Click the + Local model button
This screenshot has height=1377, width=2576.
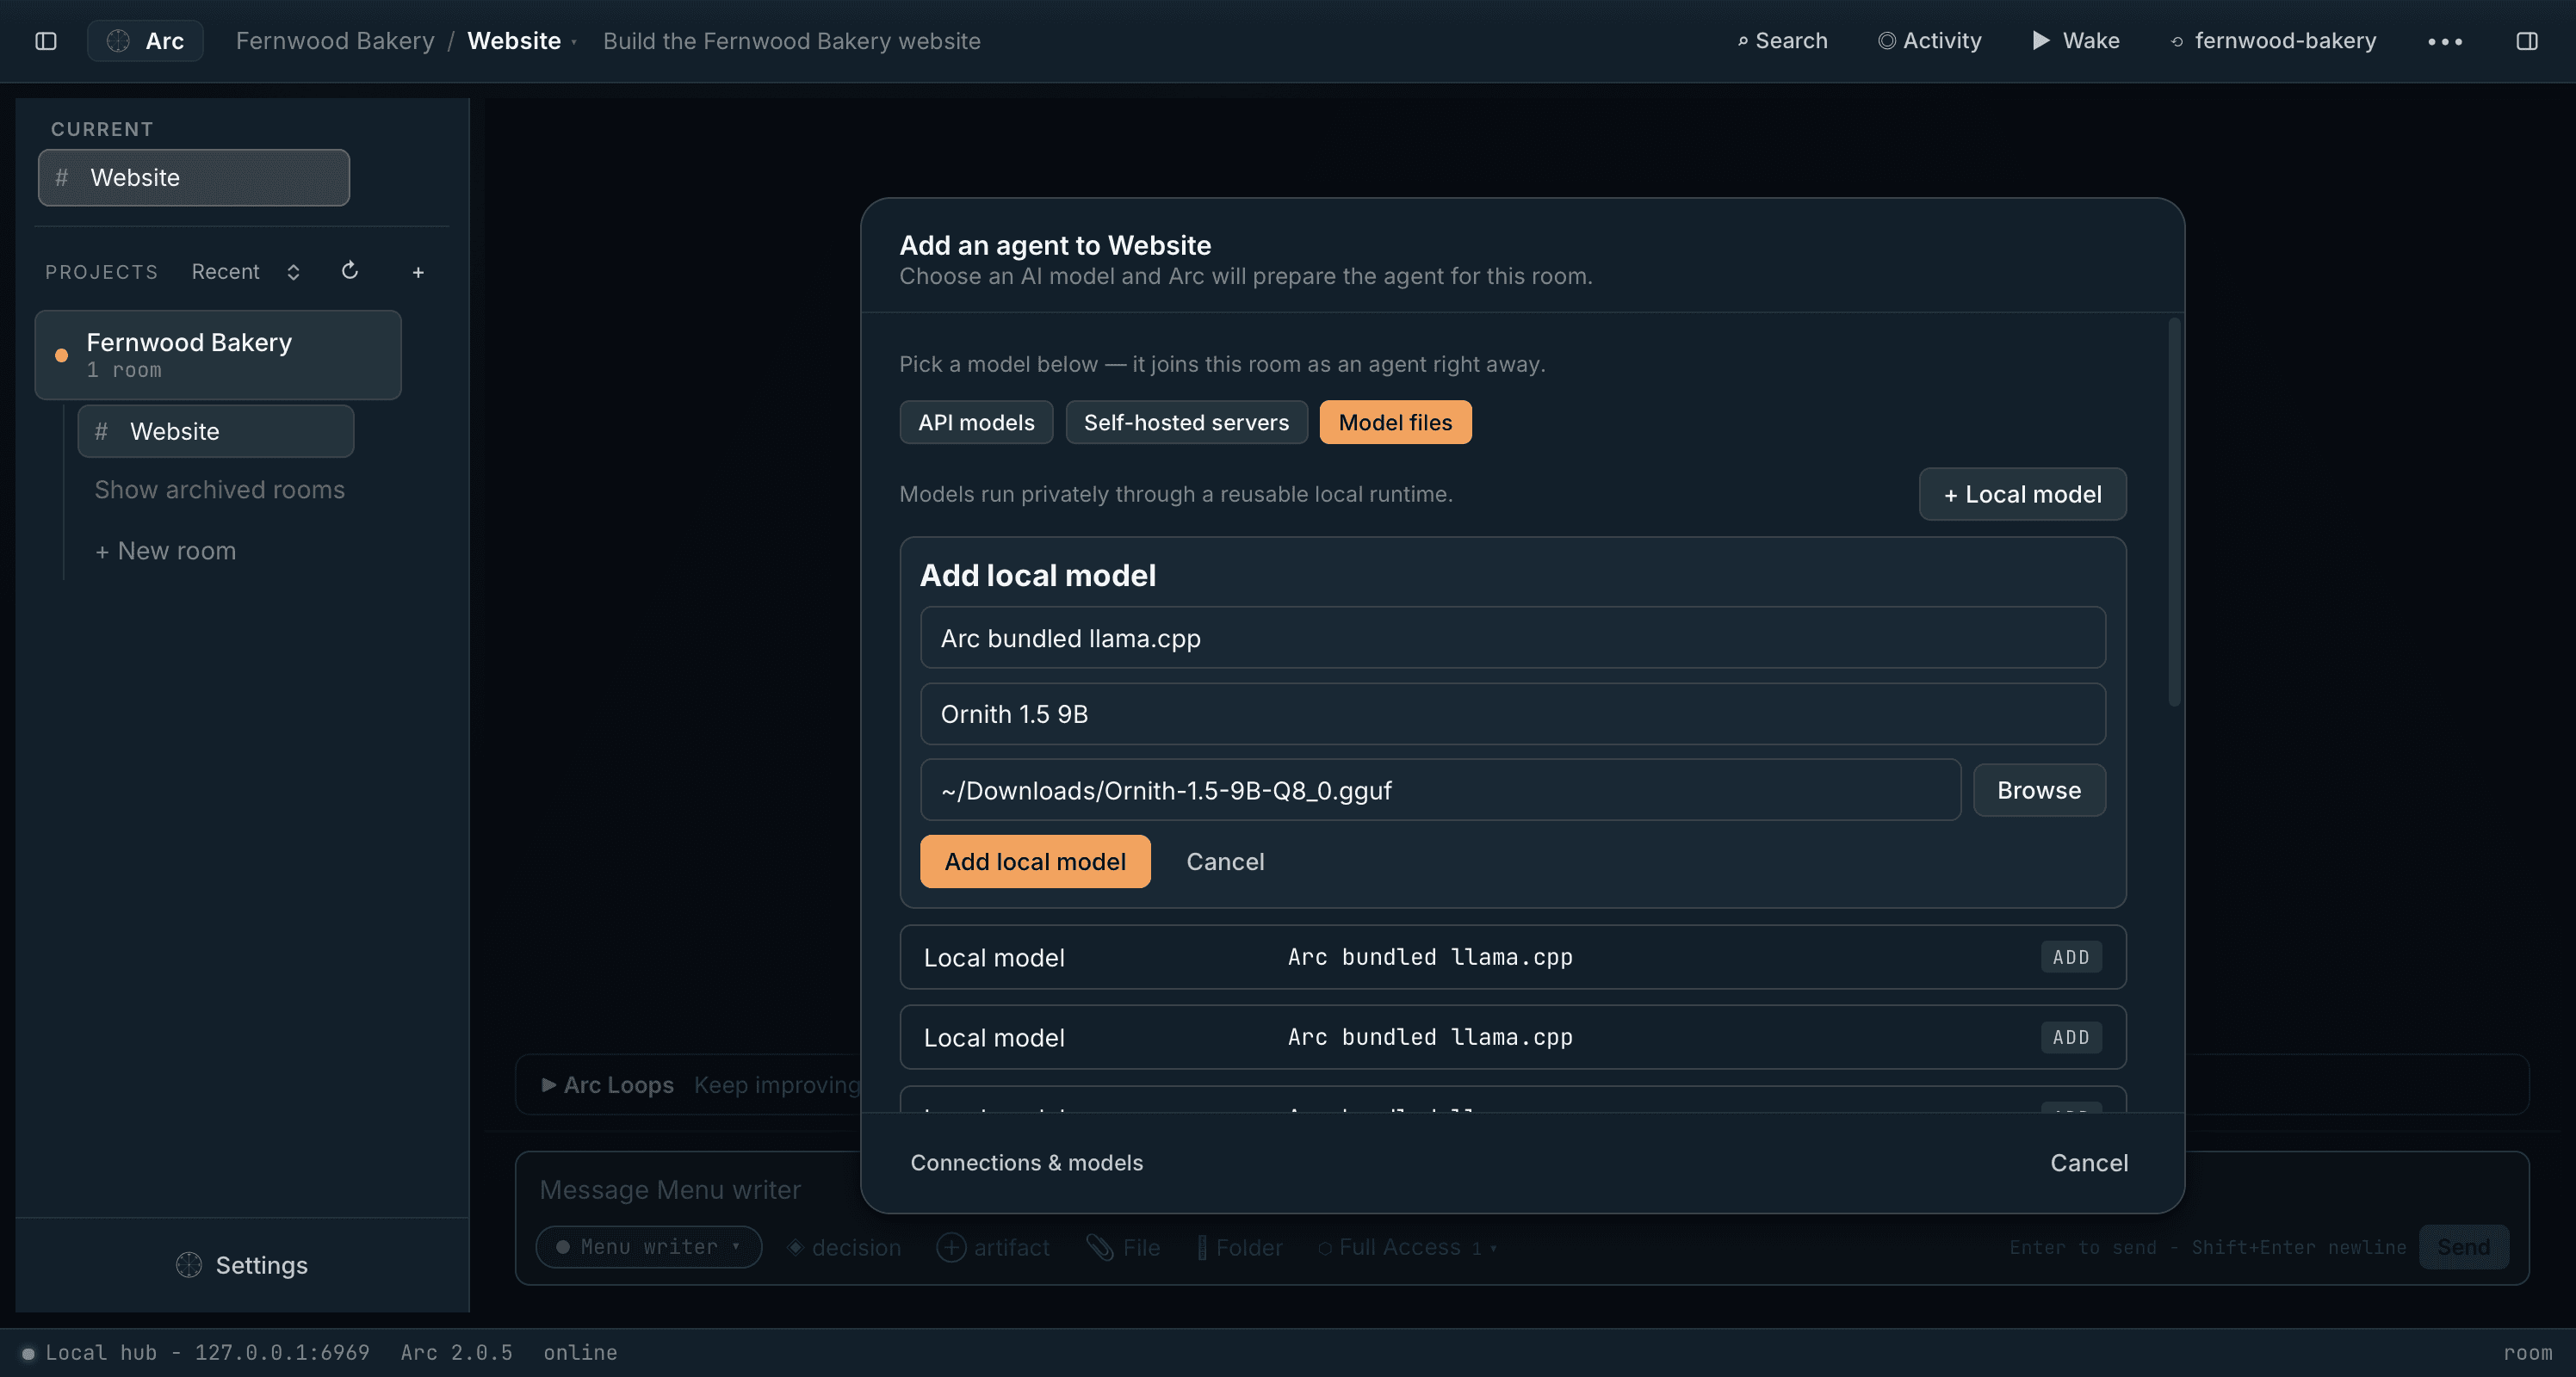[x=2022, y=495]
